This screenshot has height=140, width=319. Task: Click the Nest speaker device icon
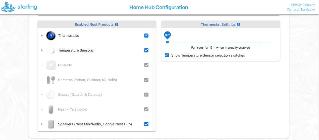[x=51, y=124]
